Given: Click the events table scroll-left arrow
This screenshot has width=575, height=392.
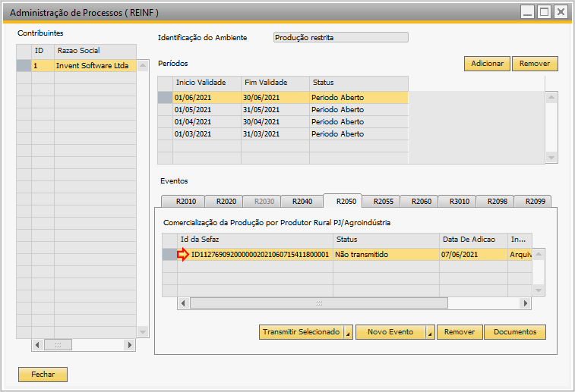Looking at the screenshot, I should tap(183, 303).
